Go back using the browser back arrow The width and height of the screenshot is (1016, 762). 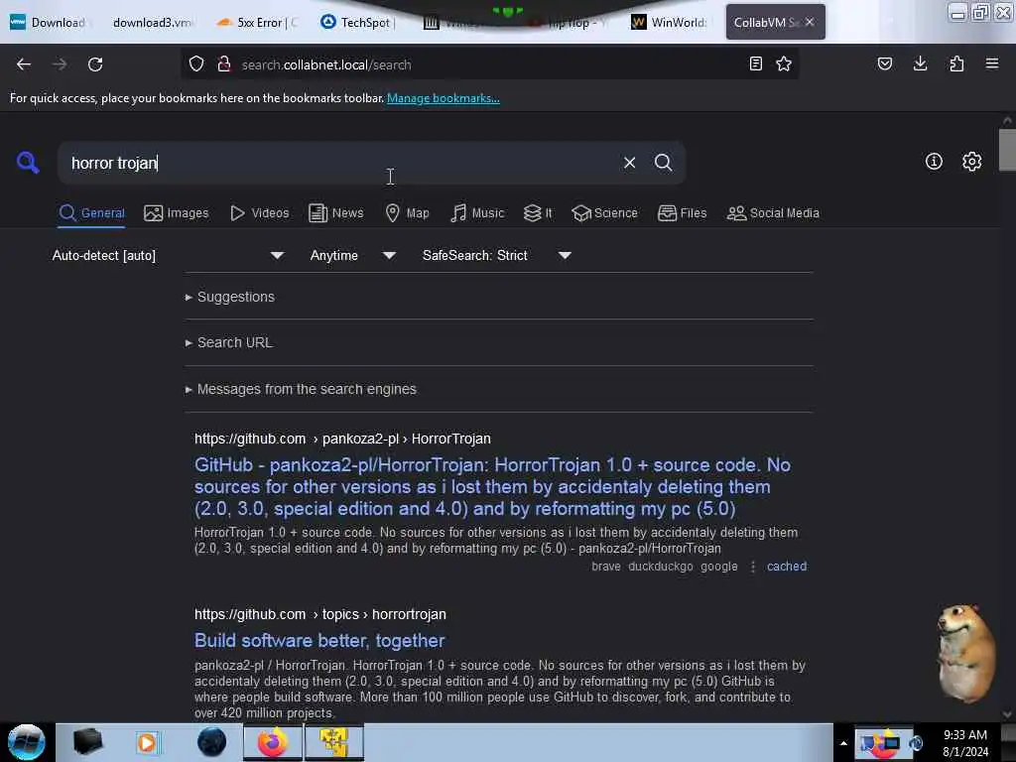[24, 64]
